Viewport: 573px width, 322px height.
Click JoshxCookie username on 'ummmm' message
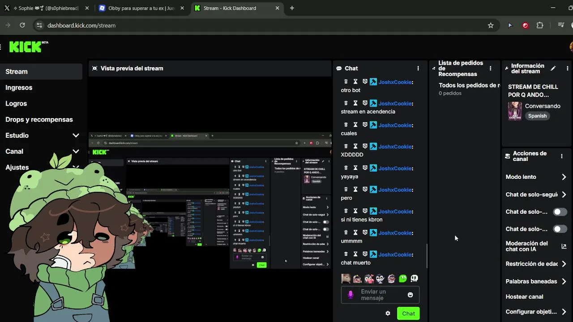396,233
